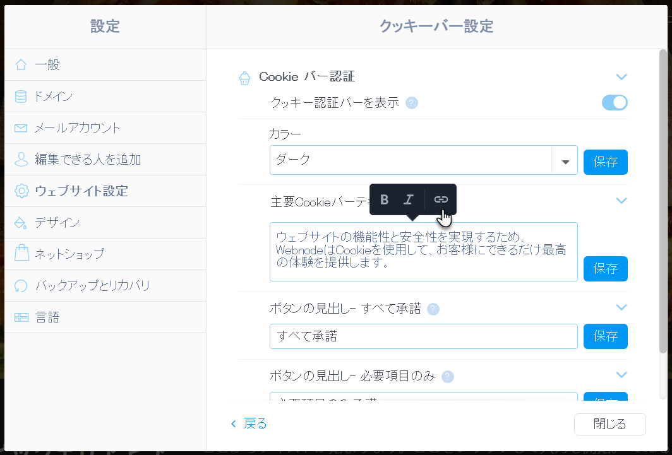The image size is (672, 455).
Task: Save the すべて承諾 button label
Action: tap(605, 336)
